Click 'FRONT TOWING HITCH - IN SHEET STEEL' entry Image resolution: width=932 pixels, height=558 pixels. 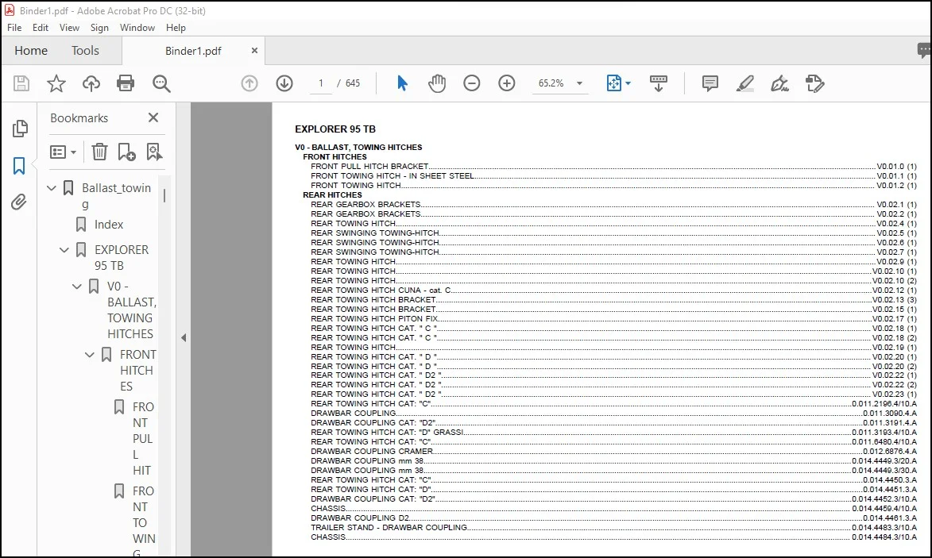point(393,175)
